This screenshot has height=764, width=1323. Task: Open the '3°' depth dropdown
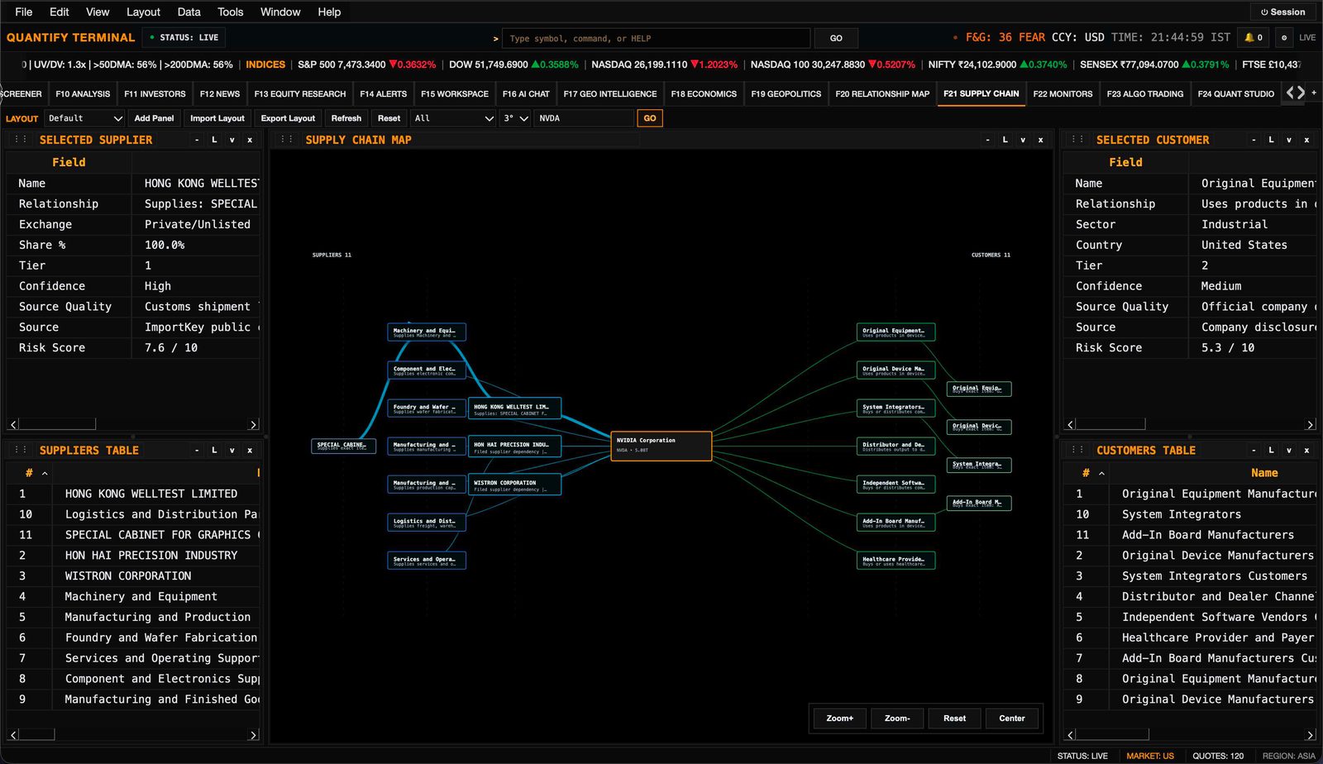point(516,118)
